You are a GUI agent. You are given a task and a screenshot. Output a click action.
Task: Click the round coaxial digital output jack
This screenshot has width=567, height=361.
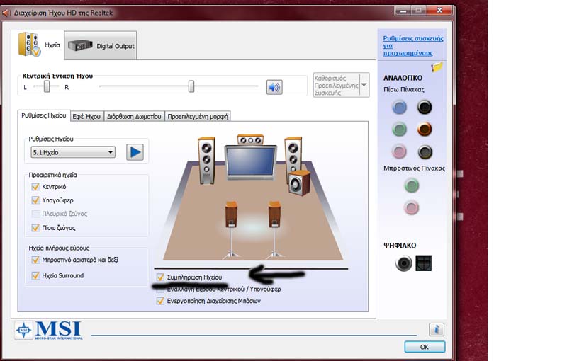tap(403, 263)
